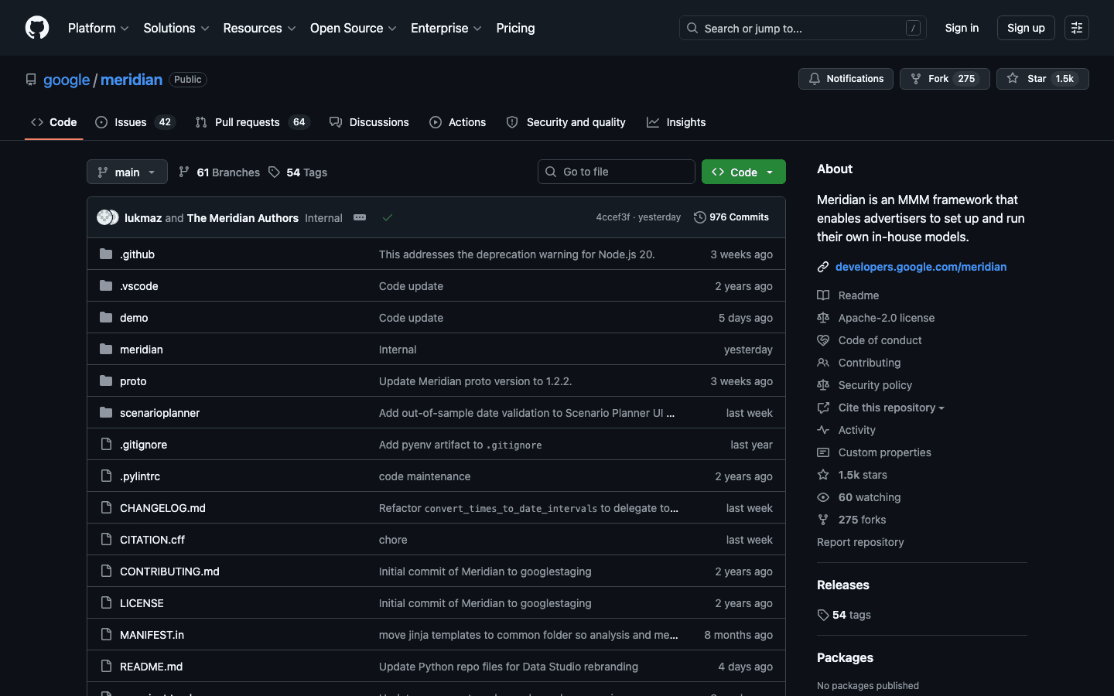This screenshot has width=1114, height=696.
Task: Click the google owner link
Action: point(67,80)
